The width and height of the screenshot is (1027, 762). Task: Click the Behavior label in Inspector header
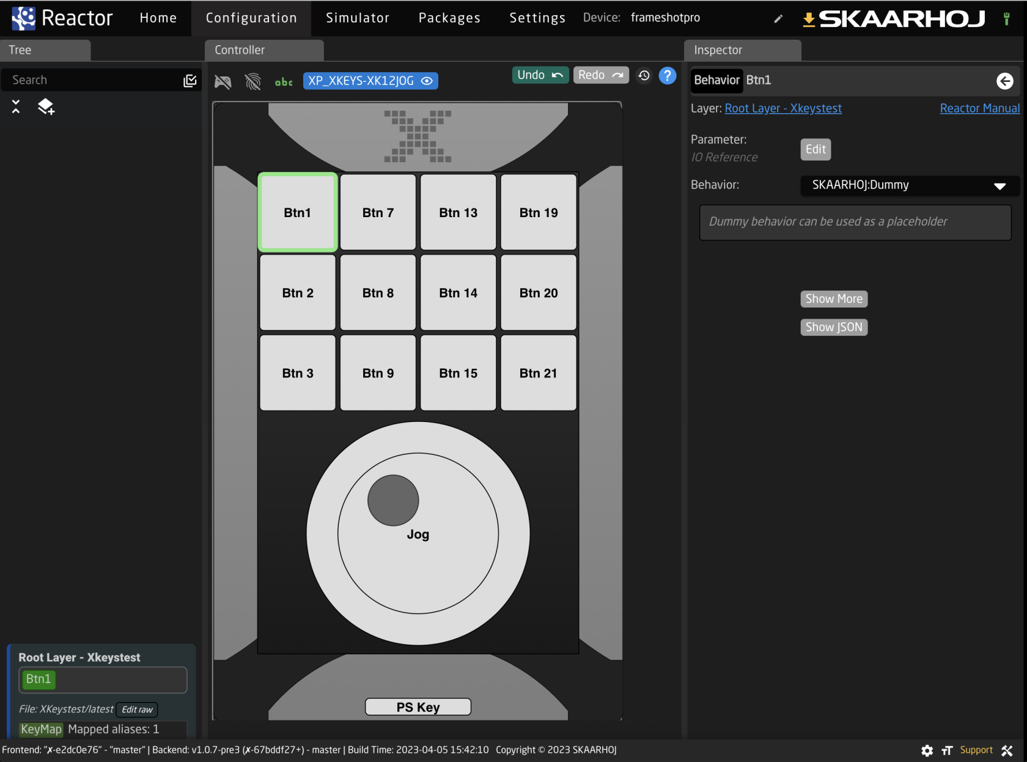pos(716,80)
